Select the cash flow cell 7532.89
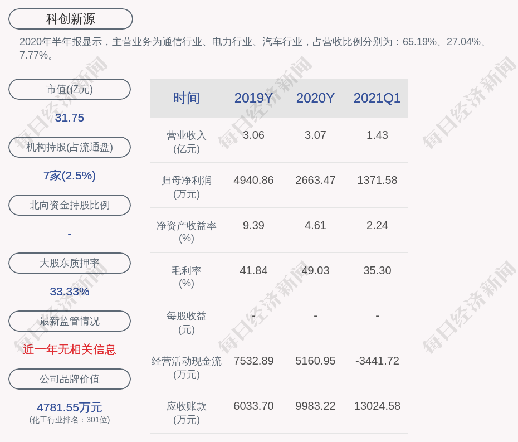518x442 pixels. tap(254, 361)
